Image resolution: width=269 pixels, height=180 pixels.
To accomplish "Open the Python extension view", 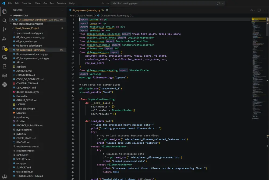I will coord(5,84).
